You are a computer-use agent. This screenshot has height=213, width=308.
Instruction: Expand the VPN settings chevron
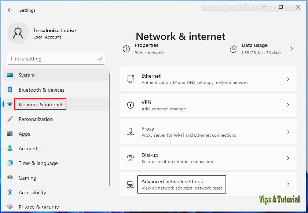(288, 105)
